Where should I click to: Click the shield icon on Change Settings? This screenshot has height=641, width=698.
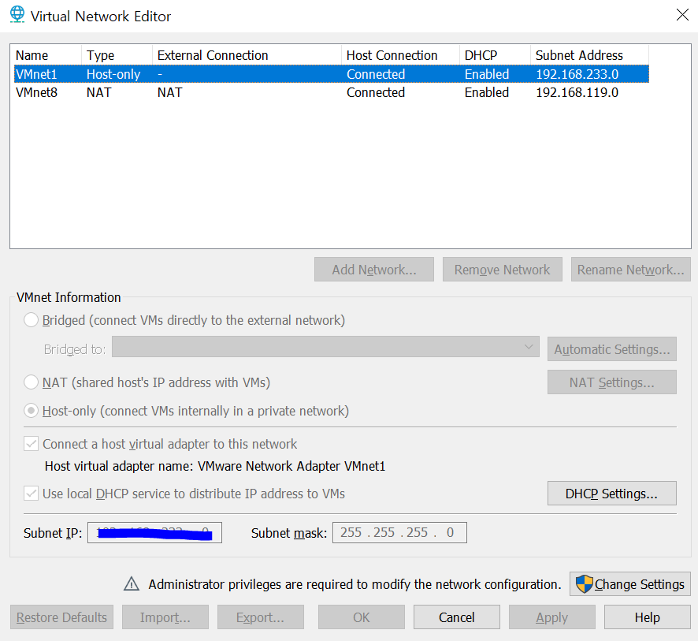click(x=584, y=584)
